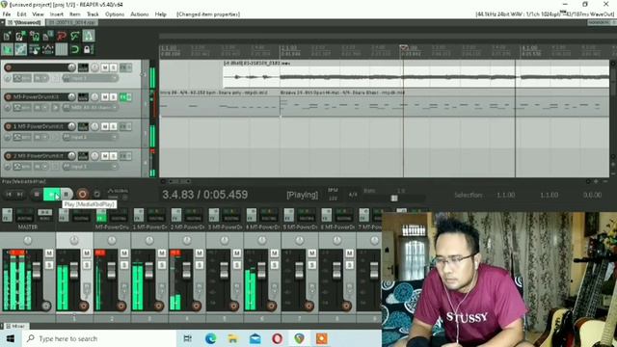The image size is (617, 347).
Task: Switch to the [unsaved] project tab
Action: [x=24, y=23]
